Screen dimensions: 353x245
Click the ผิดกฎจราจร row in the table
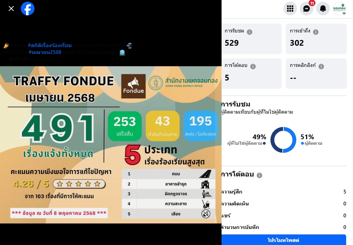(169, 194)
